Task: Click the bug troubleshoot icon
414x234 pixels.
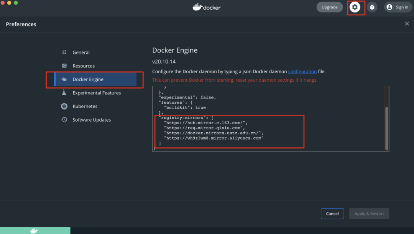Action: click(372, 7)
